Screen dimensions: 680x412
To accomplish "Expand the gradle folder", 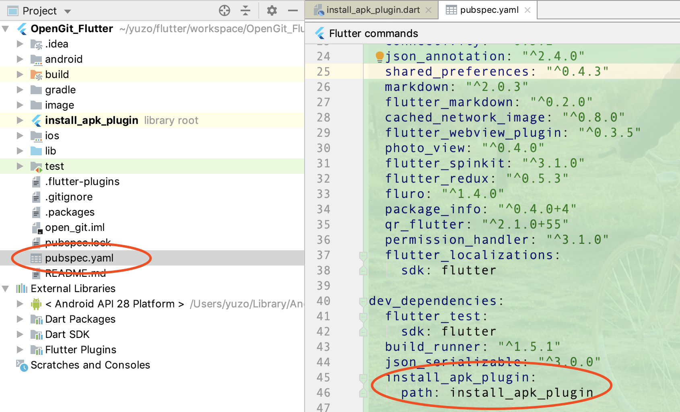I will click(x=20, y=89).
